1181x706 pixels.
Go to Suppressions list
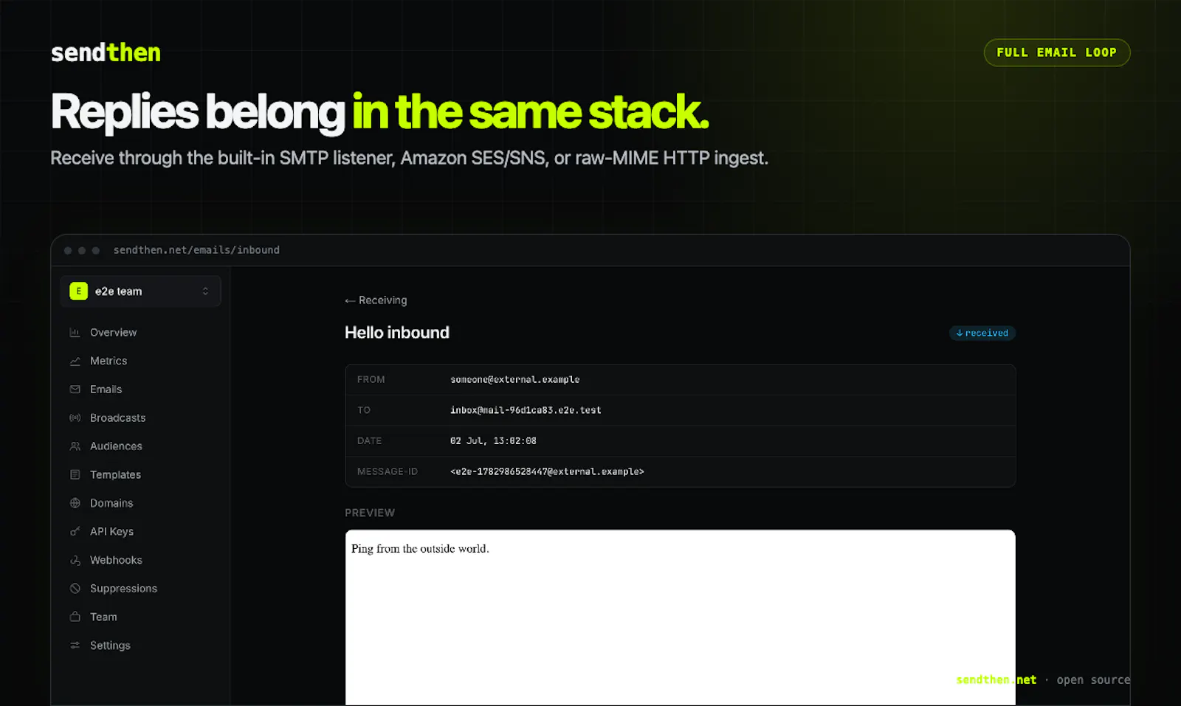coord(123,589)
